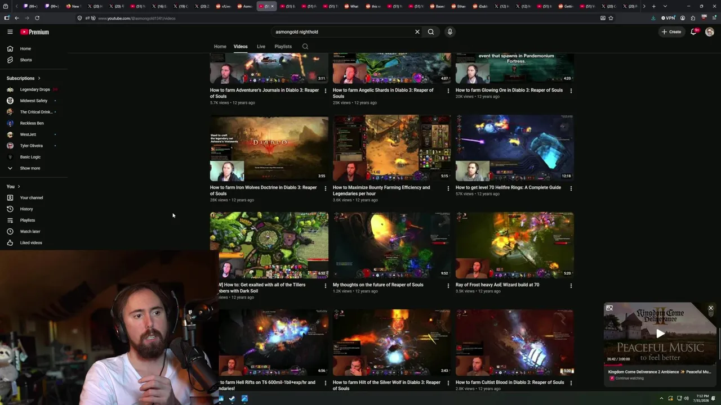Bookmark this page with the star icon

(611, 18)
